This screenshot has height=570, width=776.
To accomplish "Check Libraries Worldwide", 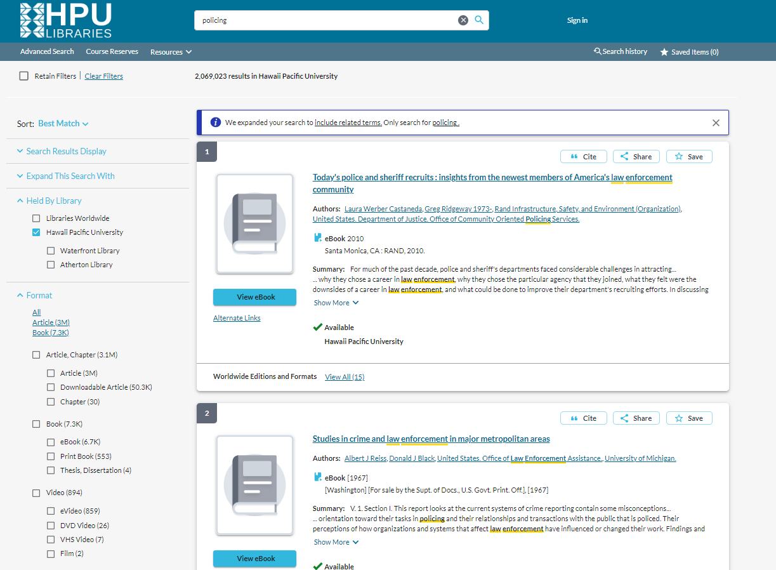I will tap(36, 218).
